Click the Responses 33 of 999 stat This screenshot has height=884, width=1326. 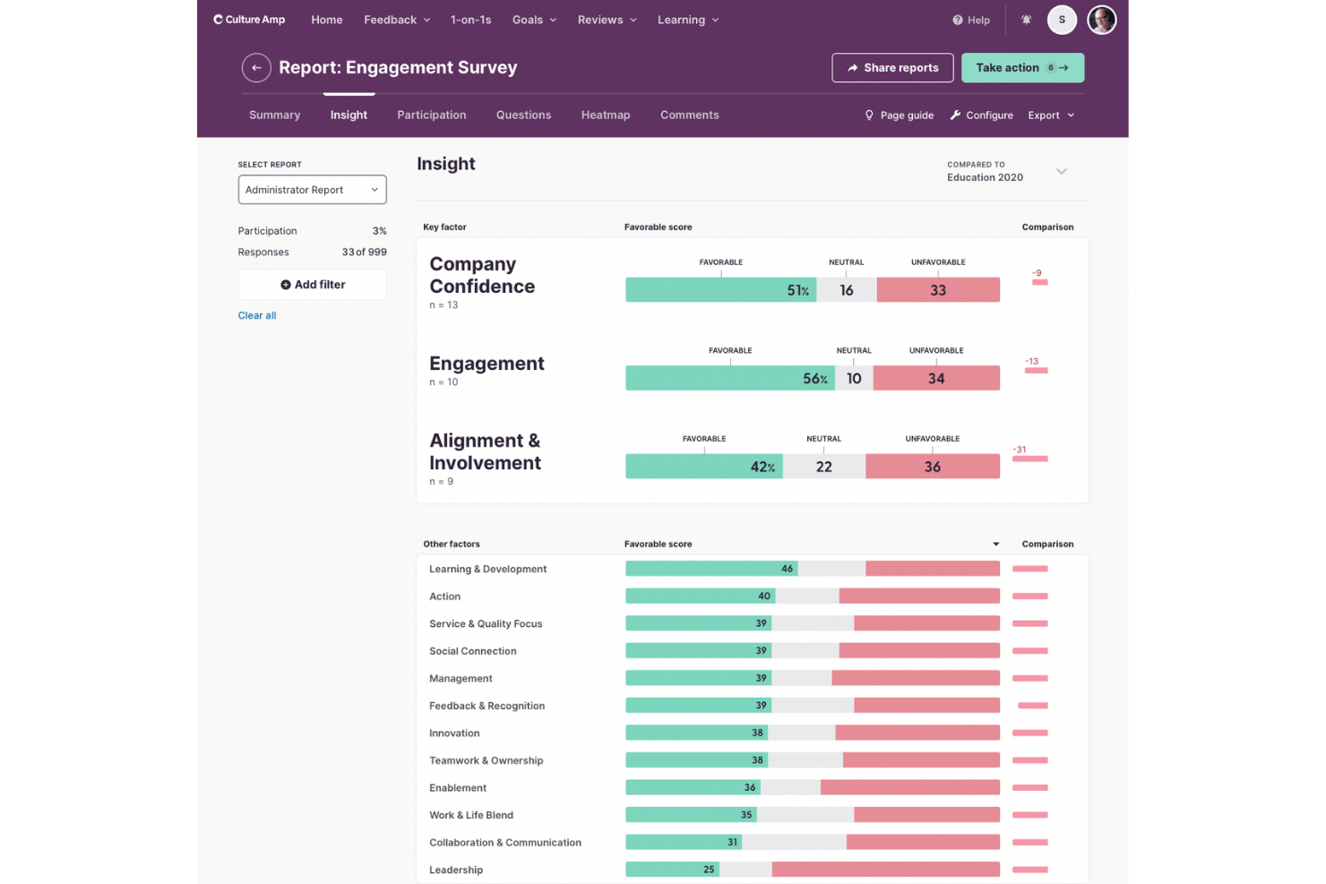click(312, 253)
